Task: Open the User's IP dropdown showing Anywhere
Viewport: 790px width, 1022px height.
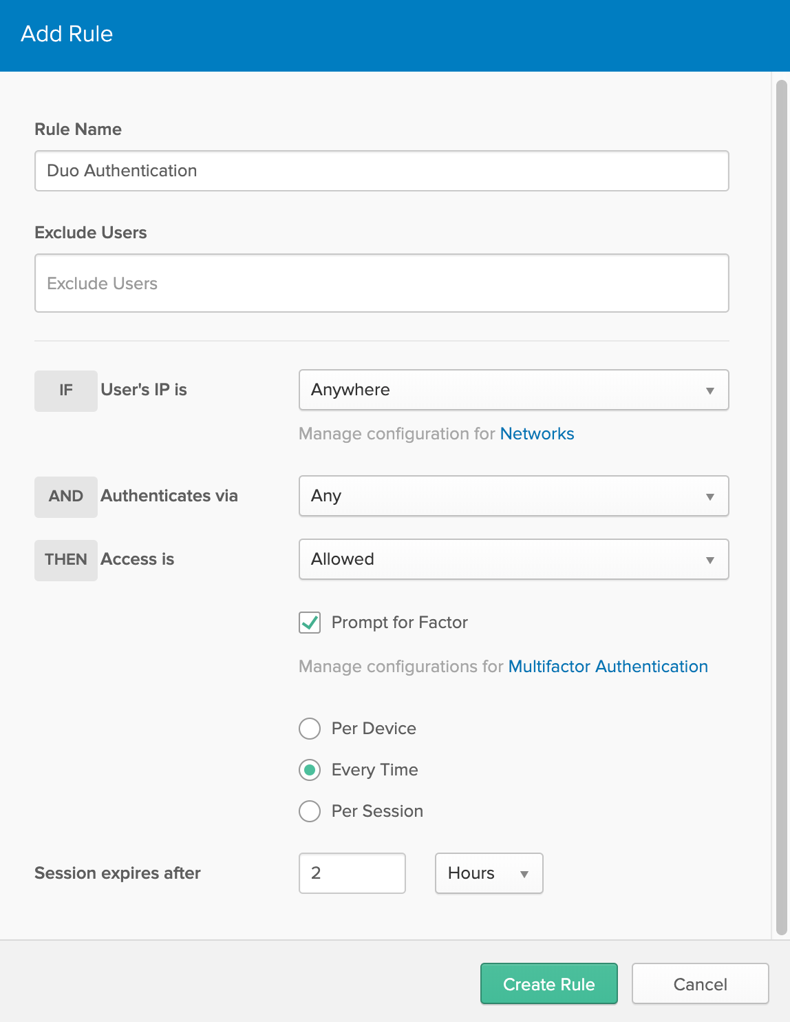Action: point(513,390)
